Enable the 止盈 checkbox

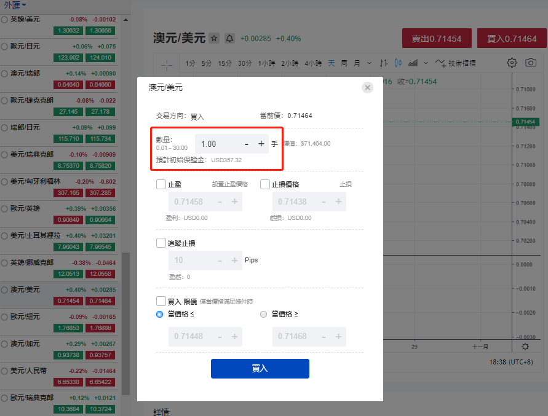coord(161,184)
